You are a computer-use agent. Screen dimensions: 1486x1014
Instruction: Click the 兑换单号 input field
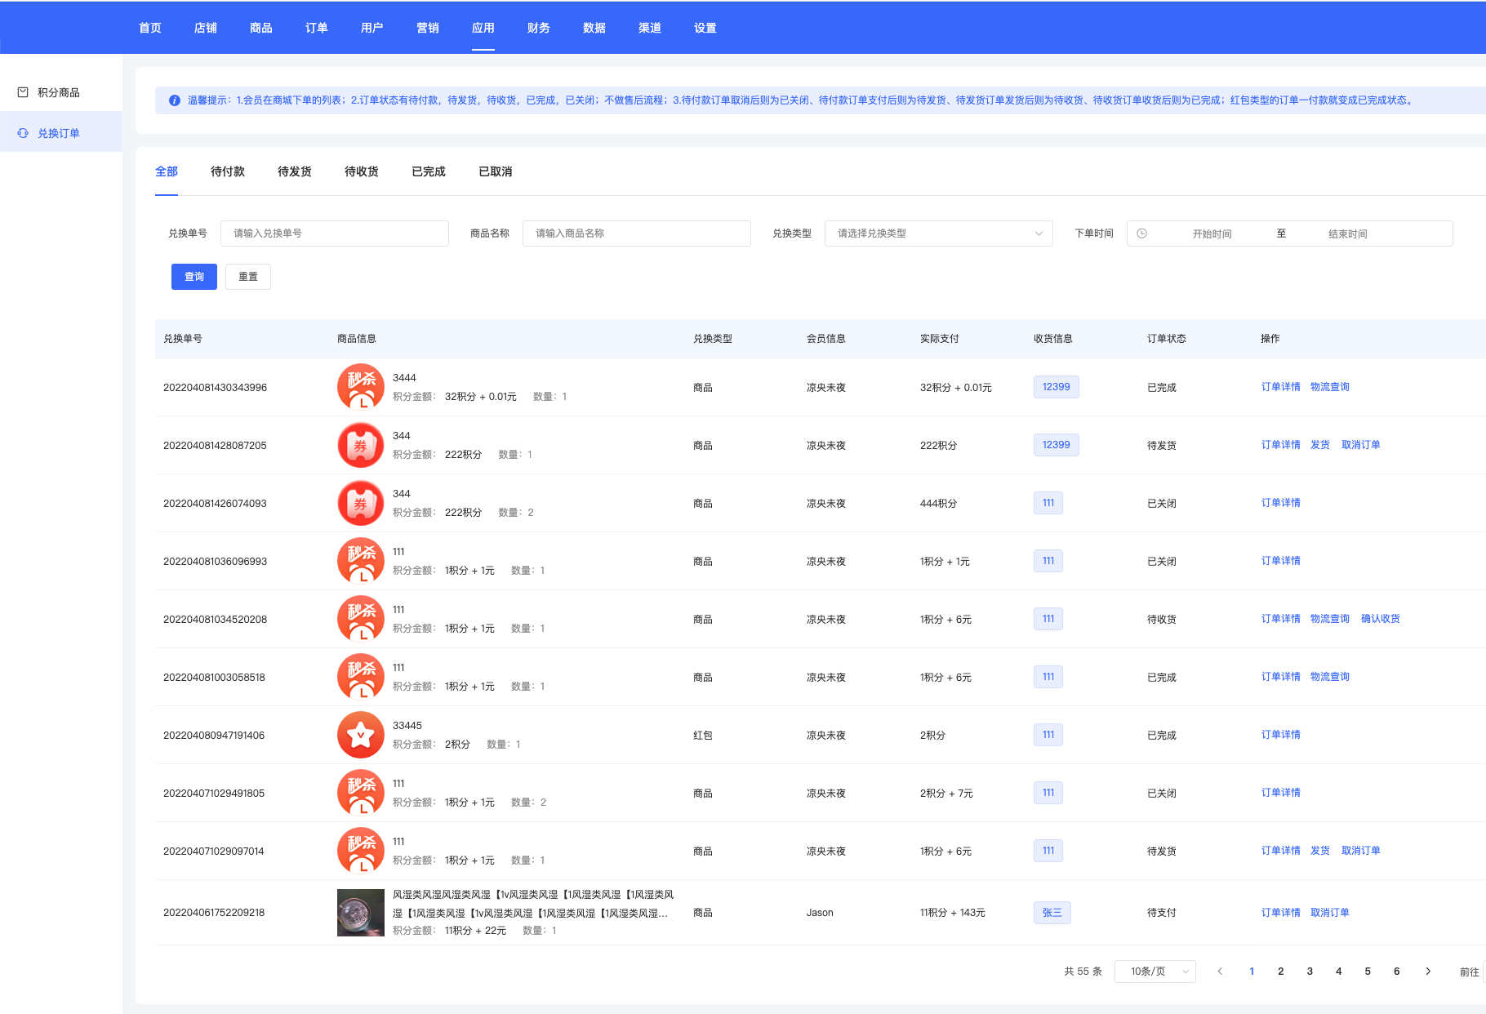coord(335,233)
